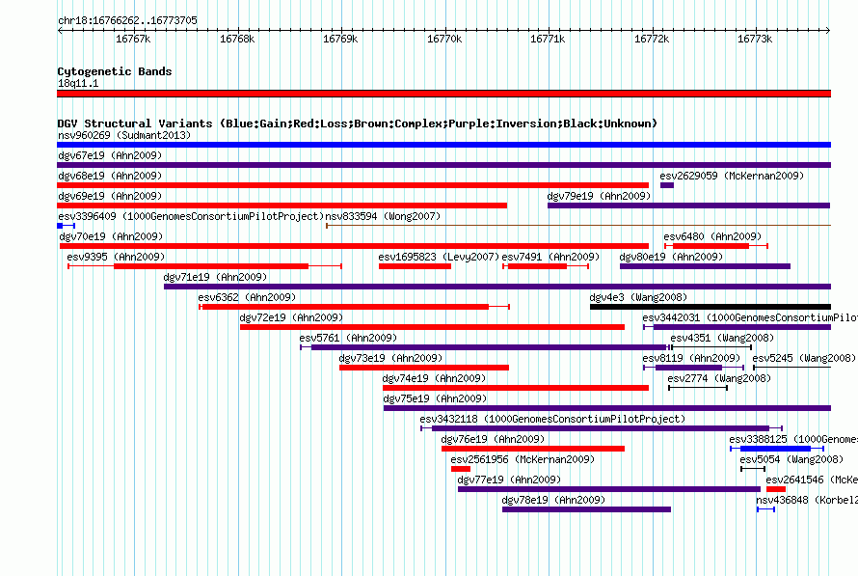Viewport: 858px width, 576px height.
Task: Click the nsv436848 variant label
Action: point(807,500)
